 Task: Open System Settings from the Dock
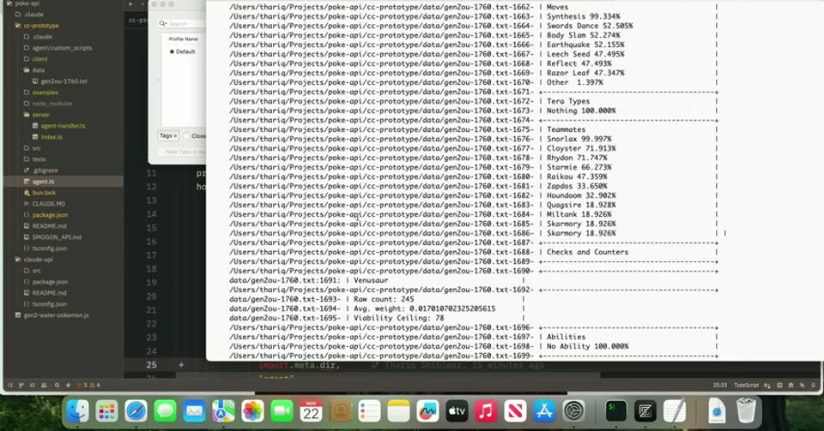[x=574, y=411]
